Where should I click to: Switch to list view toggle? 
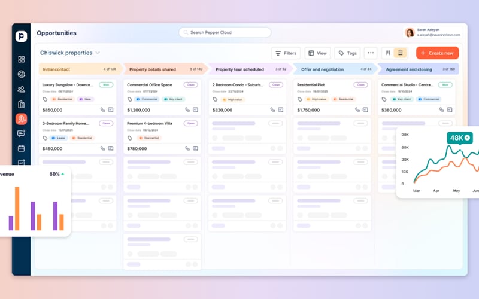point(400,53)
